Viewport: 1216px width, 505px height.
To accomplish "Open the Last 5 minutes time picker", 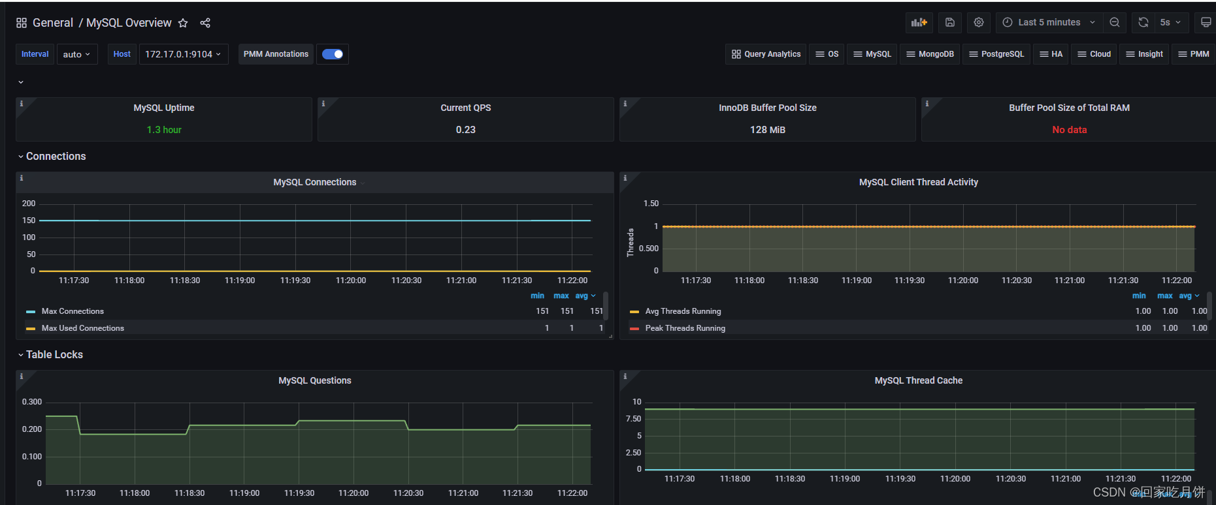I will point(1049,22).
